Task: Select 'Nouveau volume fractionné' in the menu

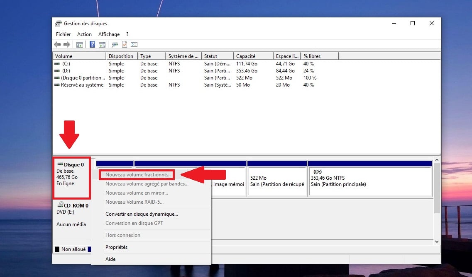Action: tap(137, 174)
